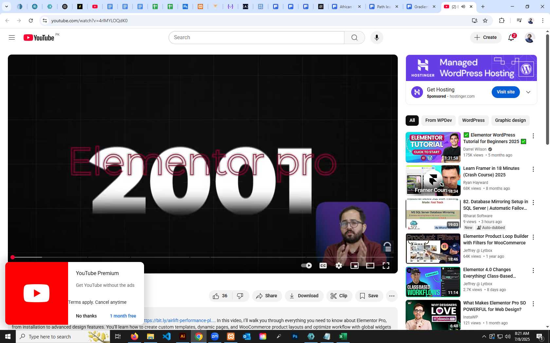Go back in Chrome
This screenshot has width=550, height=343.
point(7,21)
